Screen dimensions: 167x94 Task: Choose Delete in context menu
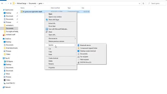tap(51, 61)
